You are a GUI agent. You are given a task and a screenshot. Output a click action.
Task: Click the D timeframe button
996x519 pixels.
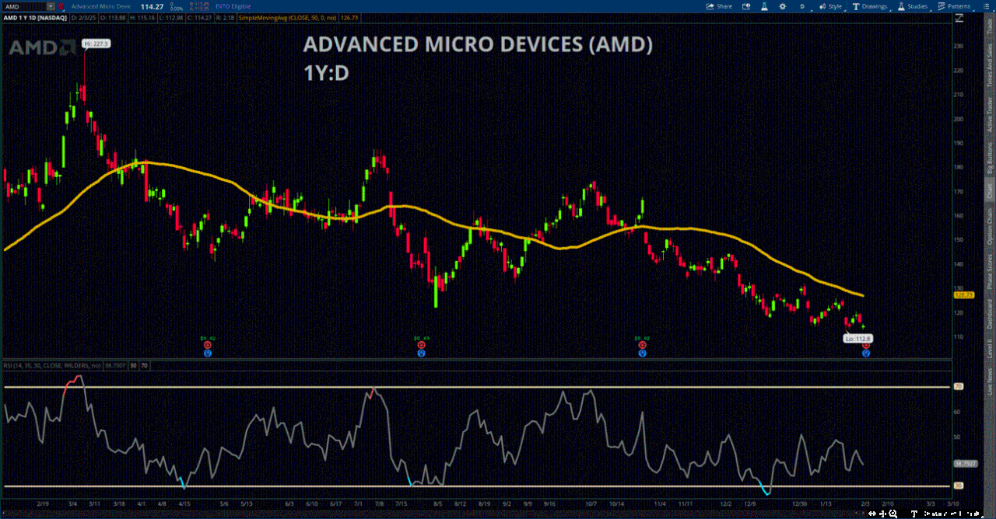pyautogui.click(x=801, y=6)
